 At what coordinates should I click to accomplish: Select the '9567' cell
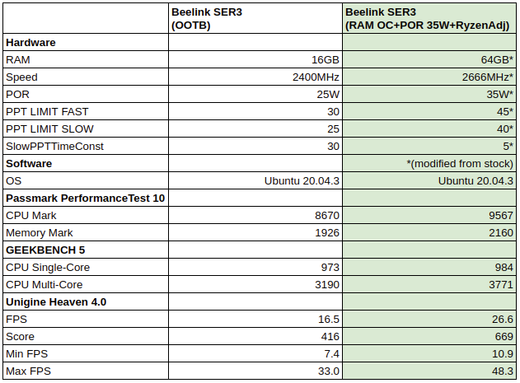click(x=429, y=215)
